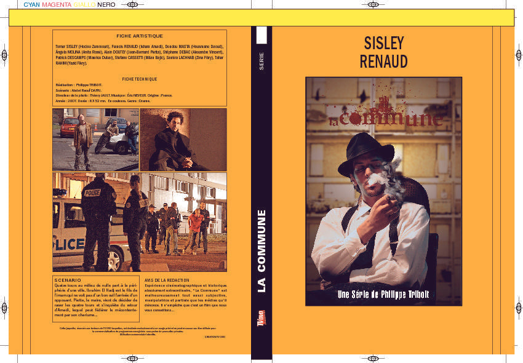Click the white box atop the spine
The height and width of the screenshot is (363, 523).
(261, 35)
